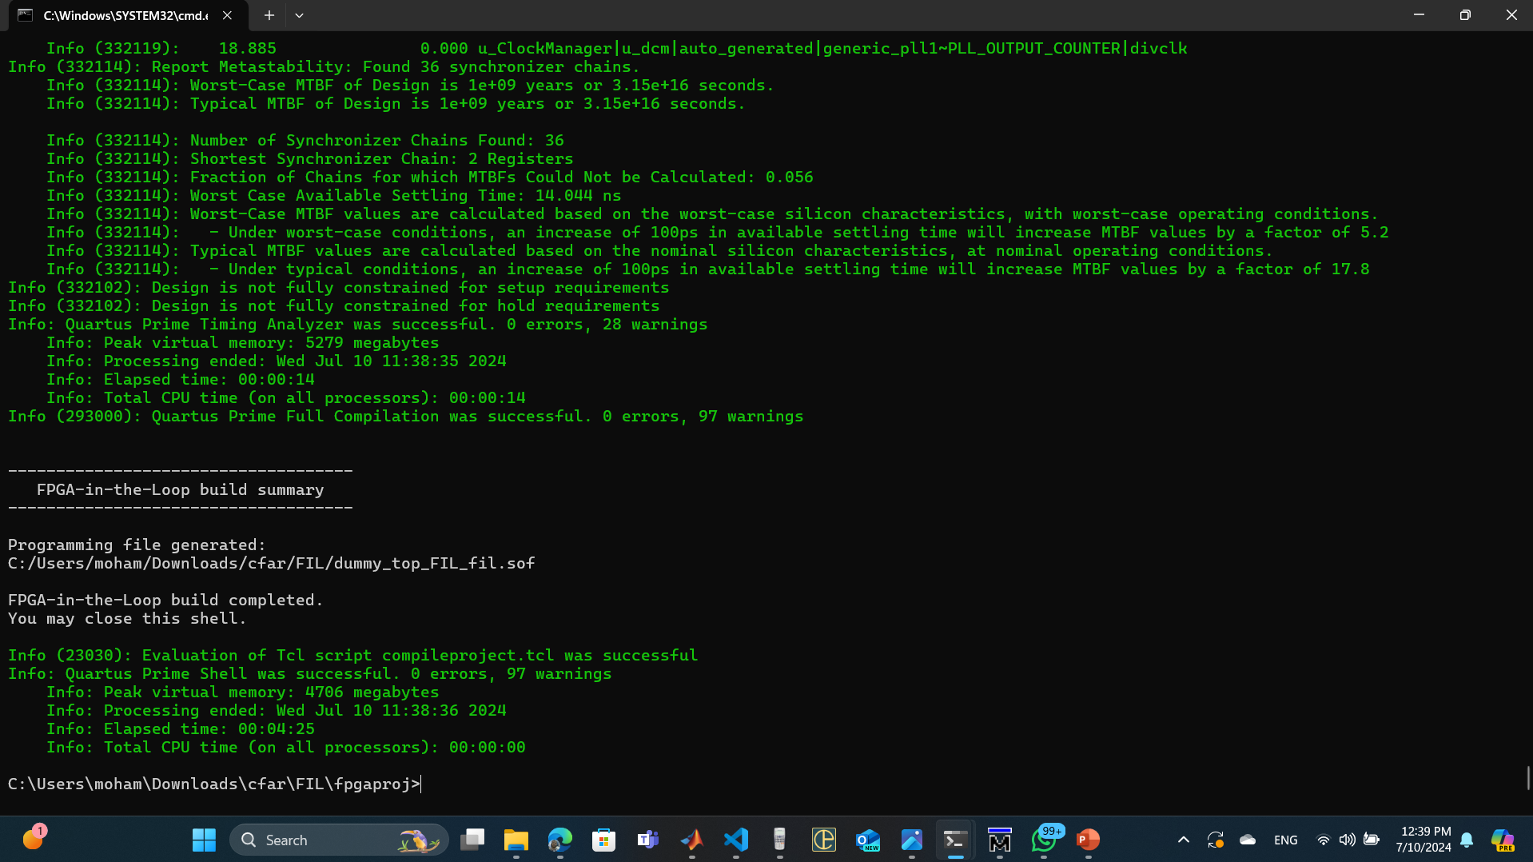
Task: Restore down the terminal window
Action: pyautogui.click(x=1465, y=15)
